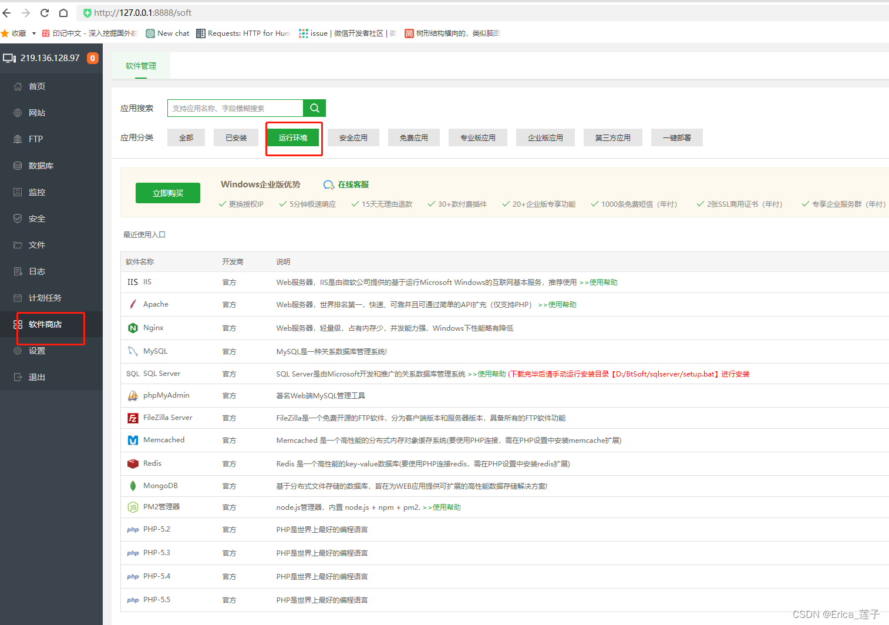Go to the browser home icon
This screenshot has width=889, height=625.
point(63,13)
